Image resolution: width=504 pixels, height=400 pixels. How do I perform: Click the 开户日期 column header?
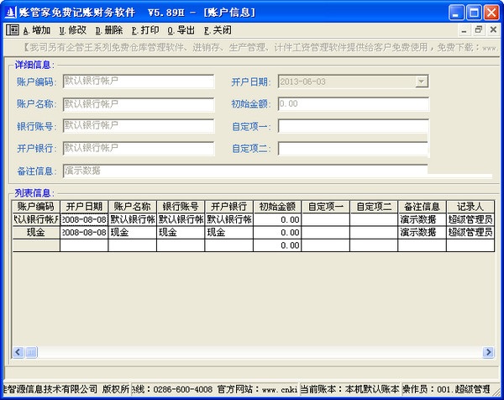coord(84,207)
